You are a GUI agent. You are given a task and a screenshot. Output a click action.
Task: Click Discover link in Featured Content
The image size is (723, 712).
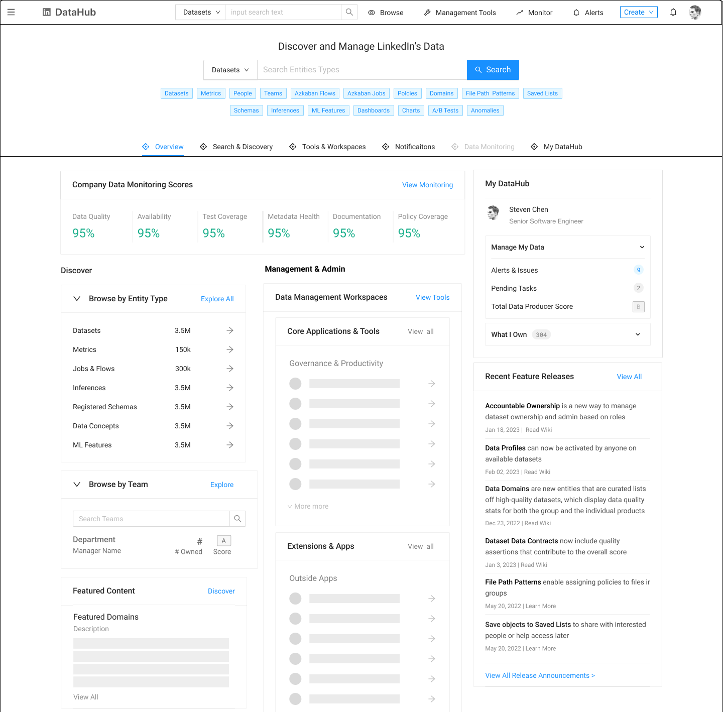[221, 591]
